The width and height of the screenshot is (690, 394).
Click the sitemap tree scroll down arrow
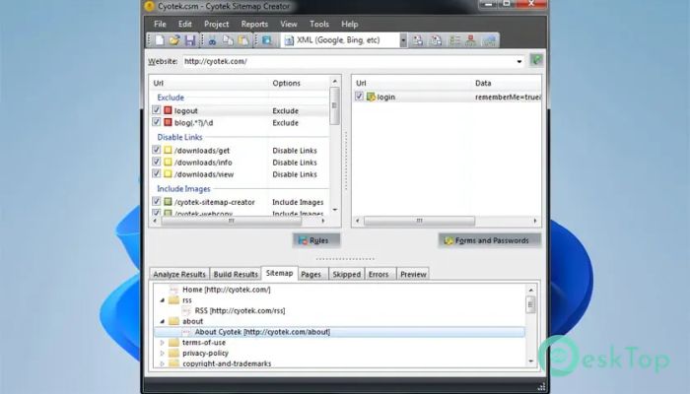pyautogui.click(x=530, y=361)
